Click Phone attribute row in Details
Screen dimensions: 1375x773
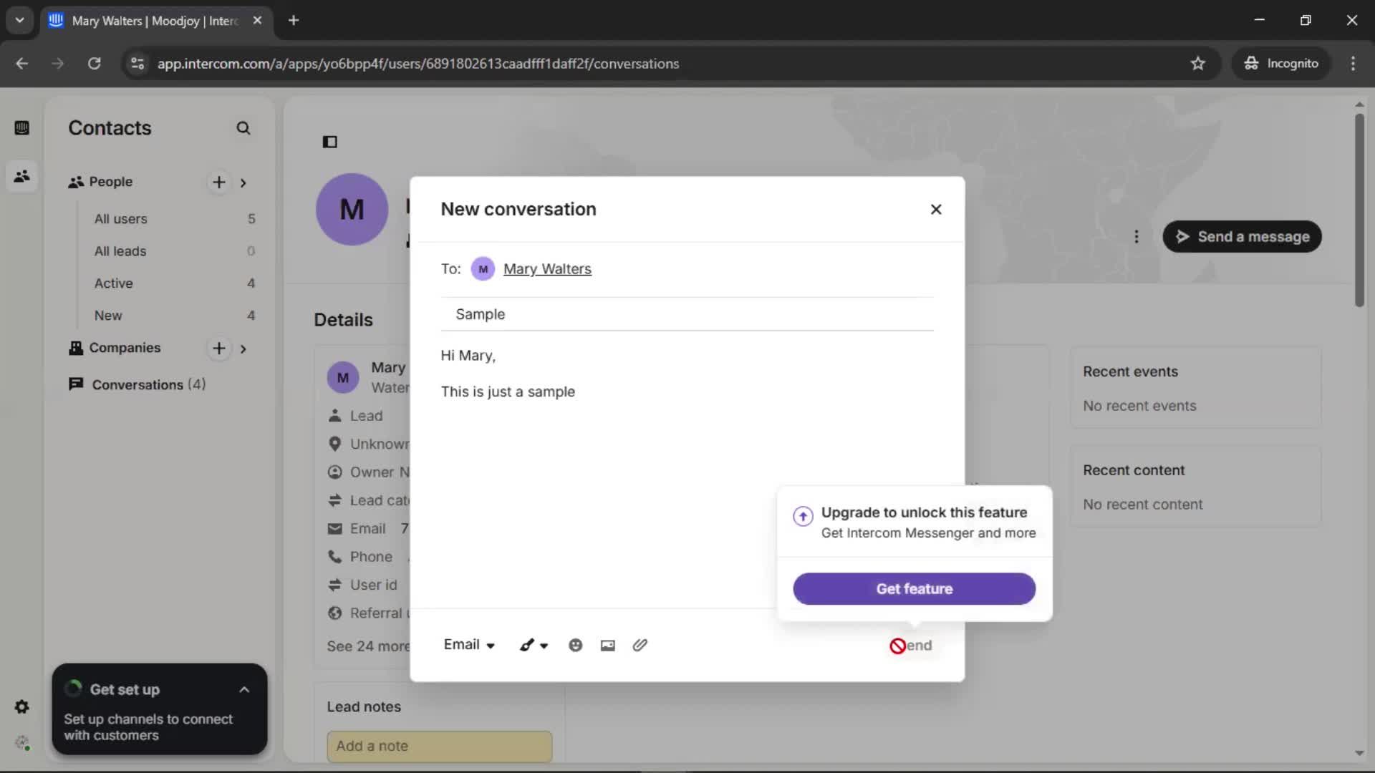(x=368, y=557)
